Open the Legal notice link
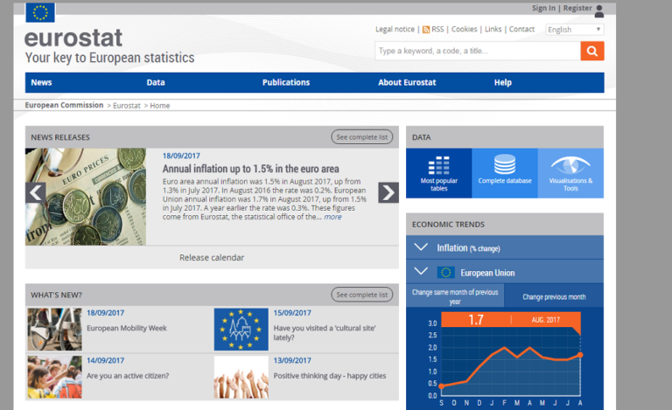Image resolution: width=672 pixels, height=410 pixels. pos(395,29)
